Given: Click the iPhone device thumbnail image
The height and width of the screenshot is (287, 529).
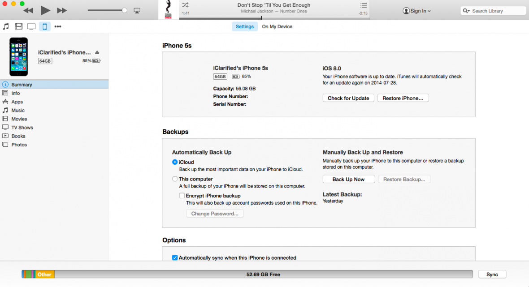Looking at the screenshot, I should click(x=18, y=56).
